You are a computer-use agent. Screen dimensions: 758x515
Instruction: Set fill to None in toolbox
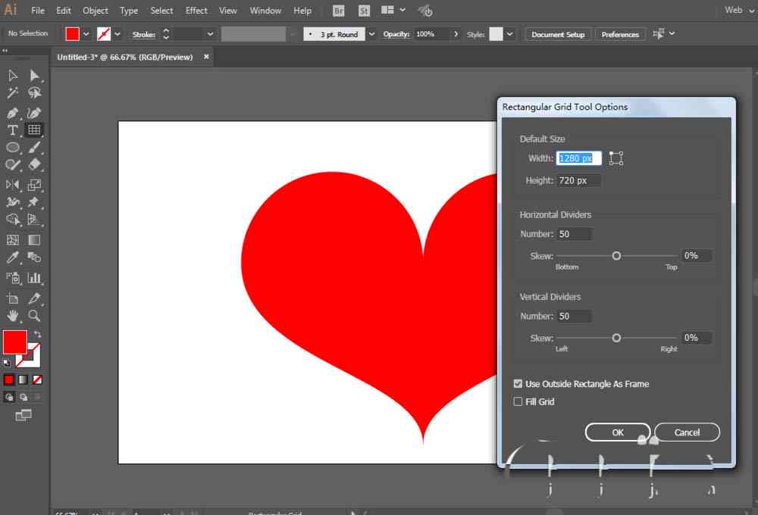point(38,379)
